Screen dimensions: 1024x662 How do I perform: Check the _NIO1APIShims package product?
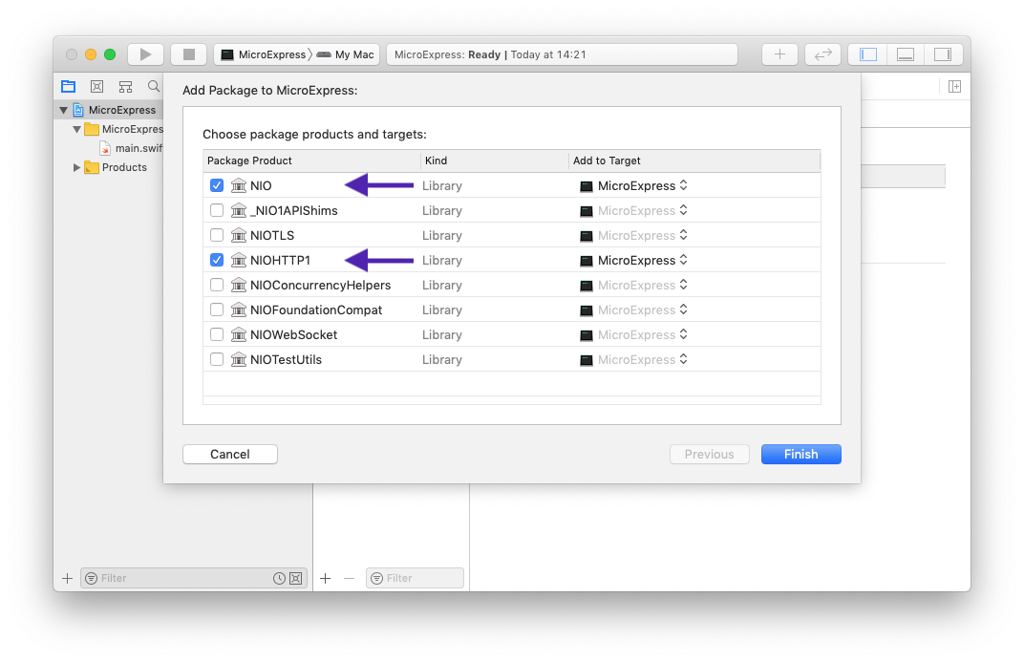[x=217, y=210]
